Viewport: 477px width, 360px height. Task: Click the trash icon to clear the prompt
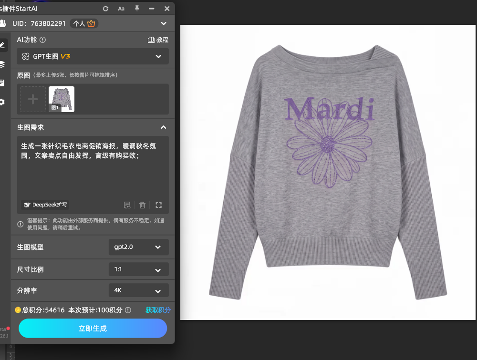[142, 205]
